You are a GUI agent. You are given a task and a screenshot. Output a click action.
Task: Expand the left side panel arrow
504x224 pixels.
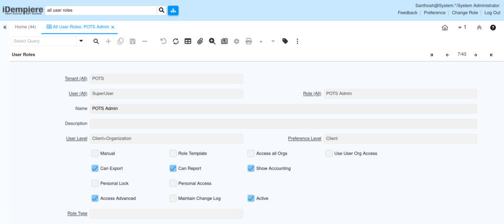click(5, 28)
